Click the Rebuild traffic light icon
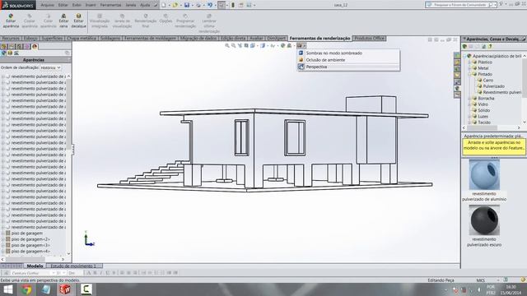 click(x=232, y=5)
